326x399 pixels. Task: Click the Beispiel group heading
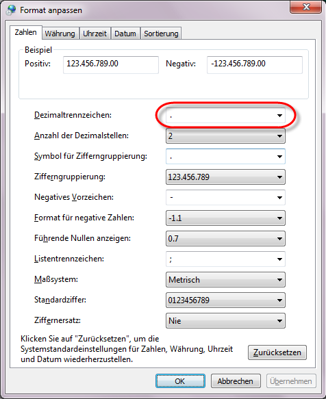pyautogui.click(x=38, y=50)
